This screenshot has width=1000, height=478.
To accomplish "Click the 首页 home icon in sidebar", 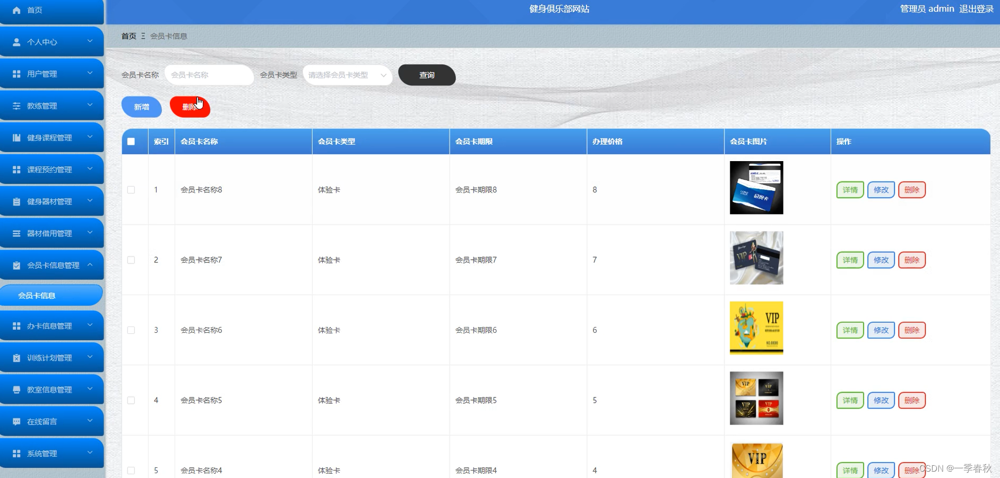I will tap(16, 10).
